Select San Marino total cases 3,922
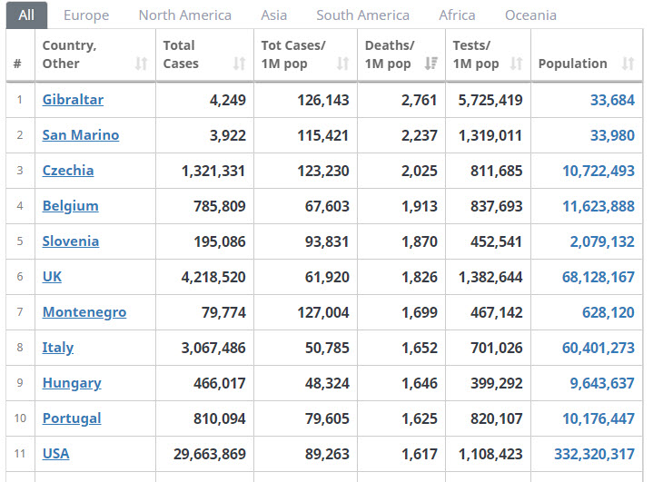This screenshot has height=482, width=663. (227, 135)
